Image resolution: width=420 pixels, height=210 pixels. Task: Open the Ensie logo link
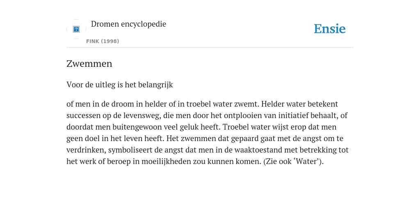(330, 29)
